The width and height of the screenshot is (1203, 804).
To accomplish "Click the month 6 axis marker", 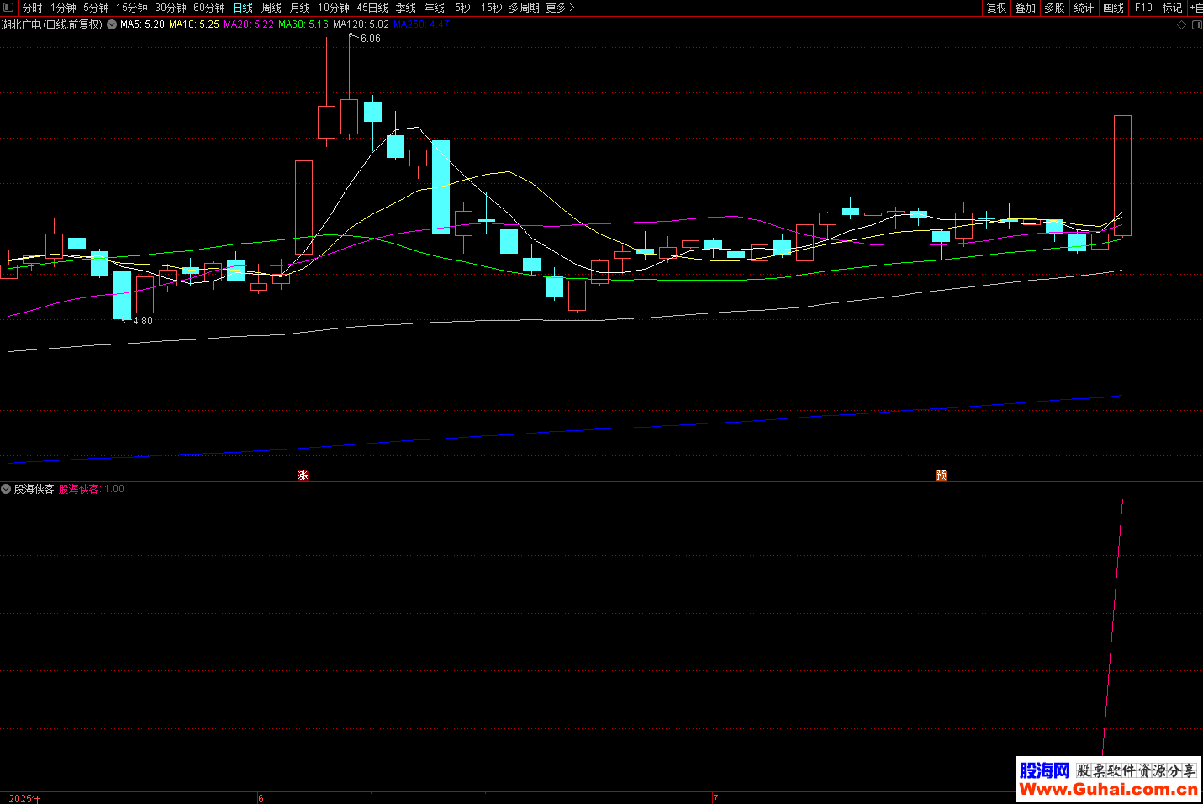I will [x=261, y=798].
